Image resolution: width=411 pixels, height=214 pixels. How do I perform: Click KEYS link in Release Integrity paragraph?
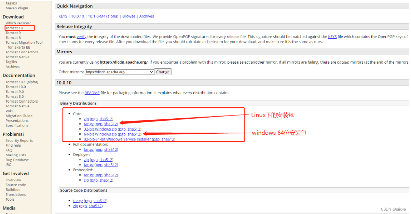tap(332, 37)
